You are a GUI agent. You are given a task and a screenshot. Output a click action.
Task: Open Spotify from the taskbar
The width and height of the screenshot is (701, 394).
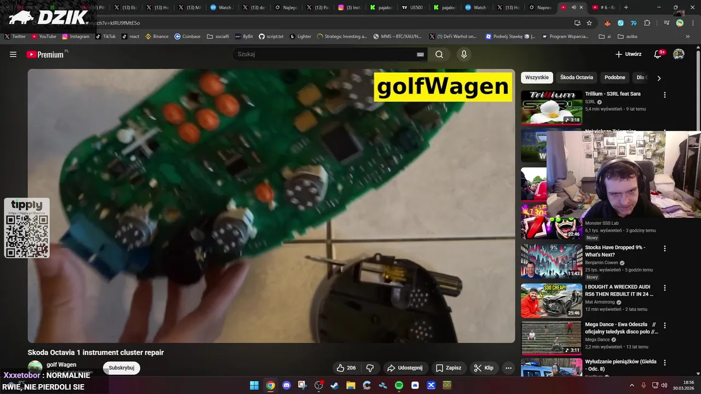pyautogui.click(x=399, y=385)
